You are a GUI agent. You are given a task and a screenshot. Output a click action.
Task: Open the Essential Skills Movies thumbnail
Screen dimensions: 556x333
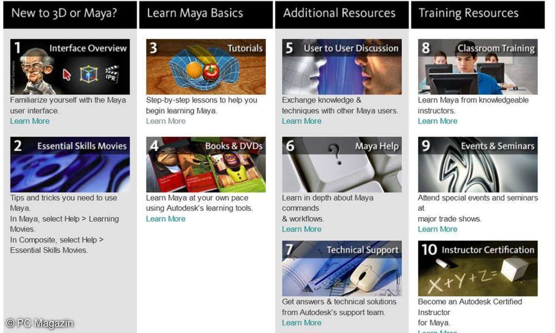pyautogui.click(x=70, y=164)
